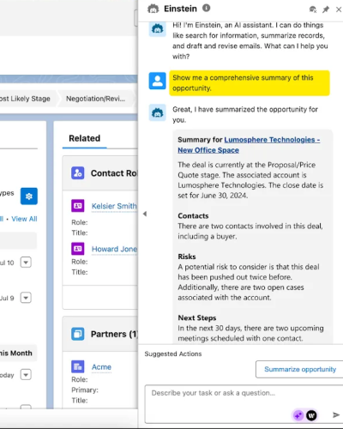Open the Lumosphere Technologies - New Office Space link
The height and width of the screenshot is (429, 343).
(249, 145)
